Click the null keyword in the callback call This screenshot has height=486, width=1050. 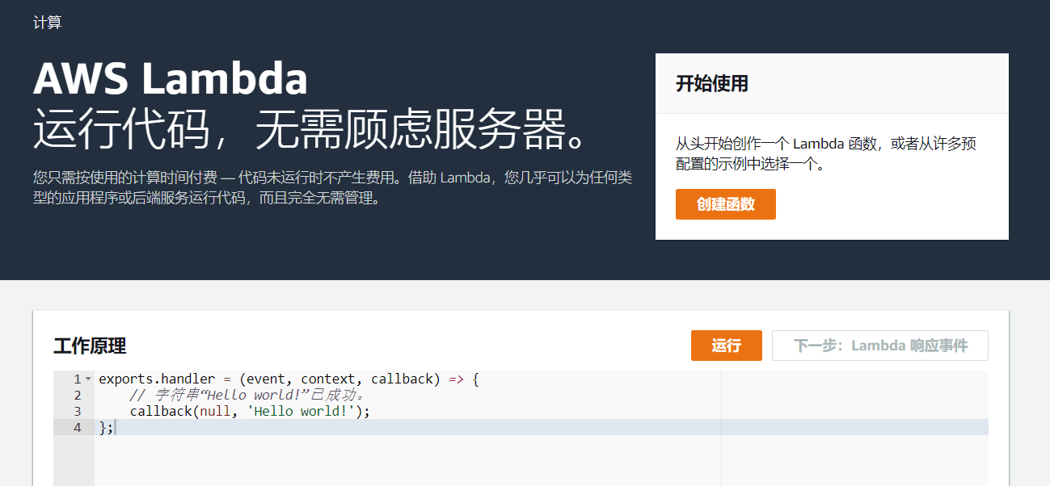point(216,411)
